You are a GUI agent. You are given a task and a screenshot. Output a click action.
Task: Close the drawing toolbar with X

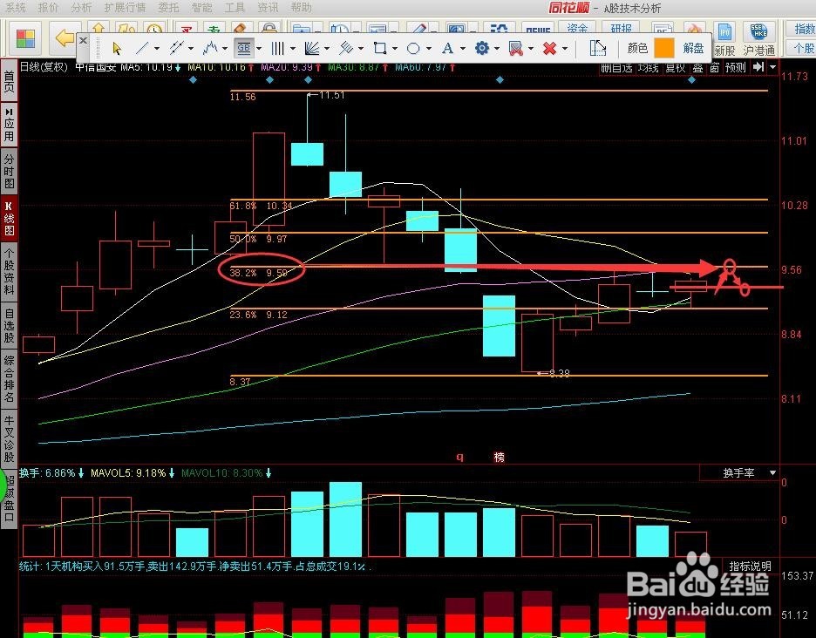[83, 40]
